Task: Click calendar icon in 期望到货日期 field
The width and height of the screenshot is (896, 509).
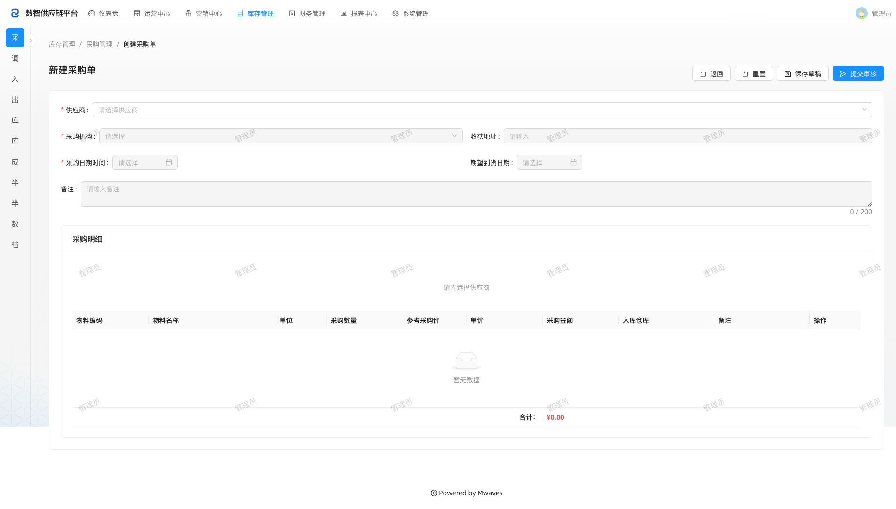Action: [573, 162]
